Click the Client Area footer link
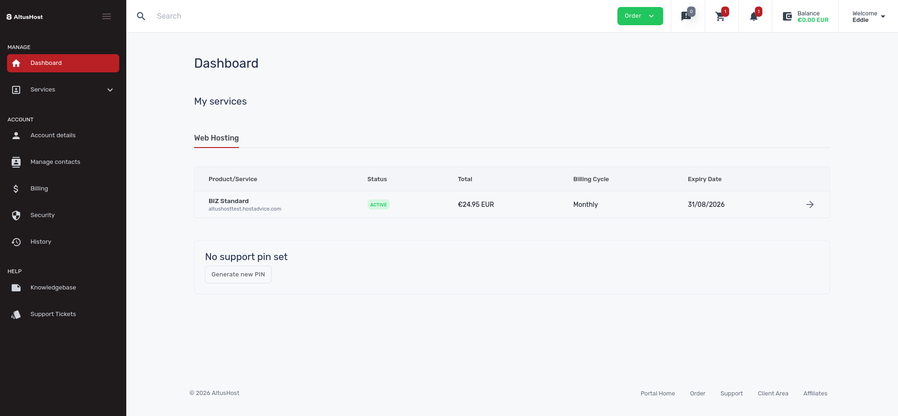 coord(773,394)
